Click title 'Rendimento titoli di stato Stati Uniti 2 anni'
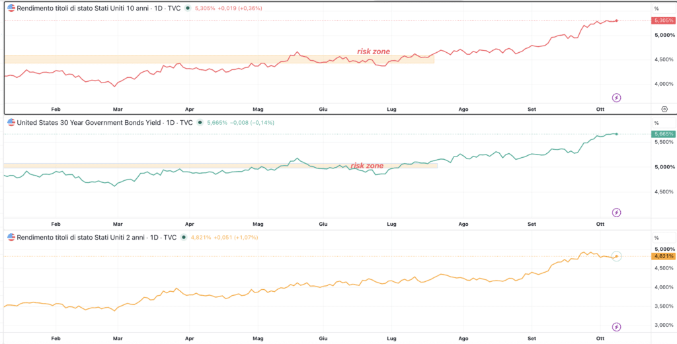Screen dimensions: 677x344 80,237
